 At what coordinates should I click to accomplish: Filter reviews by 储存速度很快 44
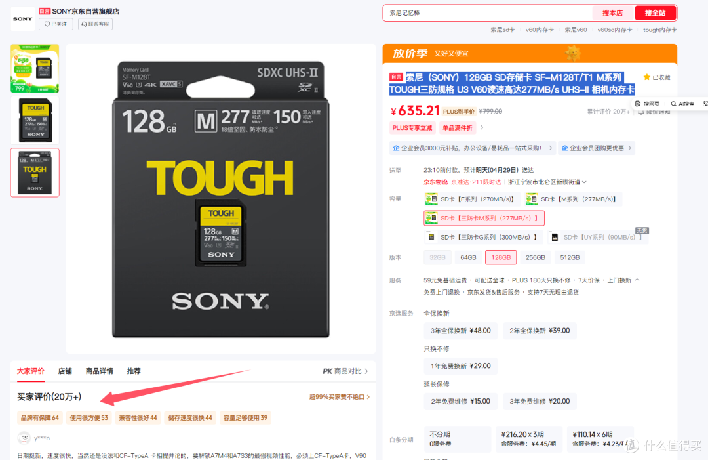pos(190,418)
